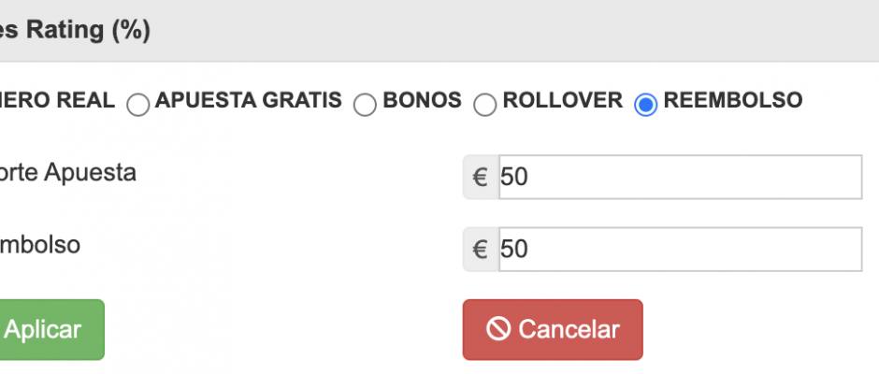879x374 pixels.
Task: Select the ROLLOVER radio button
Action: pyautogui.click(x=485, y=105)
